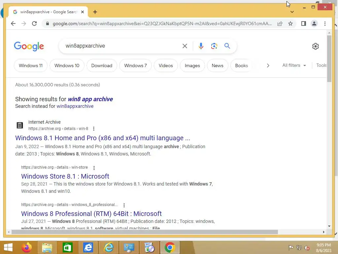Open Windows 8.1 Home and Pro result
338x254 pixels.
[103, 138]
